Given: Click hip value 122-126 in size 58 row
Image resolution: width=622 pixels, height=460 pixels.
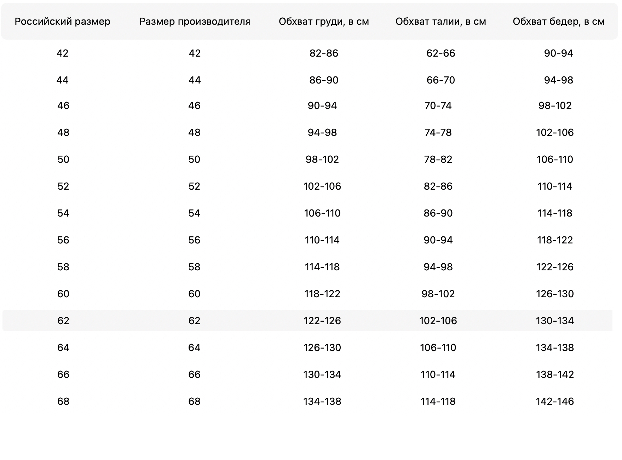Looking at the screenshot, I should [555, 267].
